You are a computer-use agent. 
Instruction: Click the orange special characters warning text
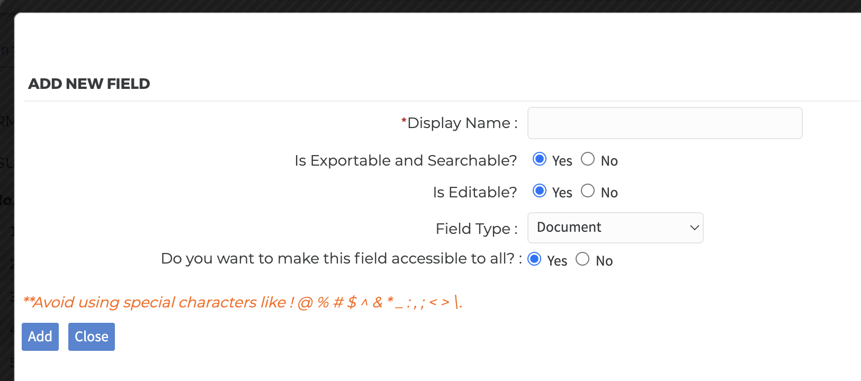pos(243,302)
